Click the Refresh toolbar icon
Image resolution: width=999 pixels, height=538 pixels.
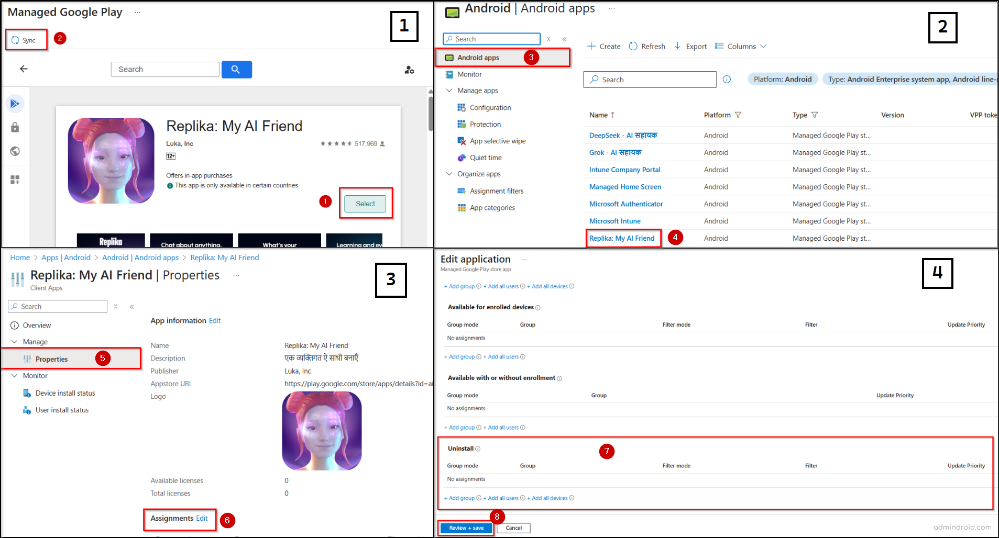(x=633, y=46)
